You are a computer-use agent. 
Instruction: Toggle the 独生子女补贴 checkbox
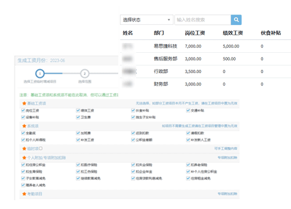(x=133, y=117)
